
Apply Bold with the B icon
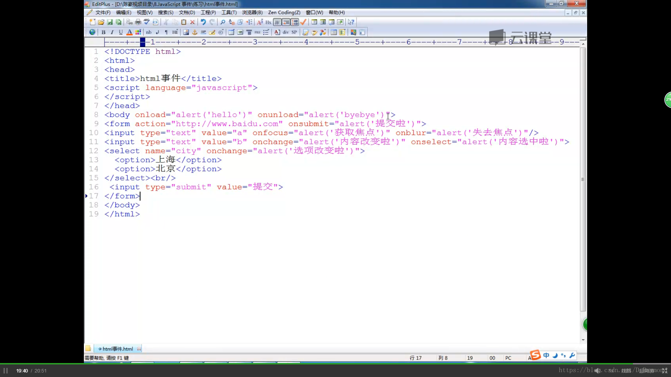point(103,32)
